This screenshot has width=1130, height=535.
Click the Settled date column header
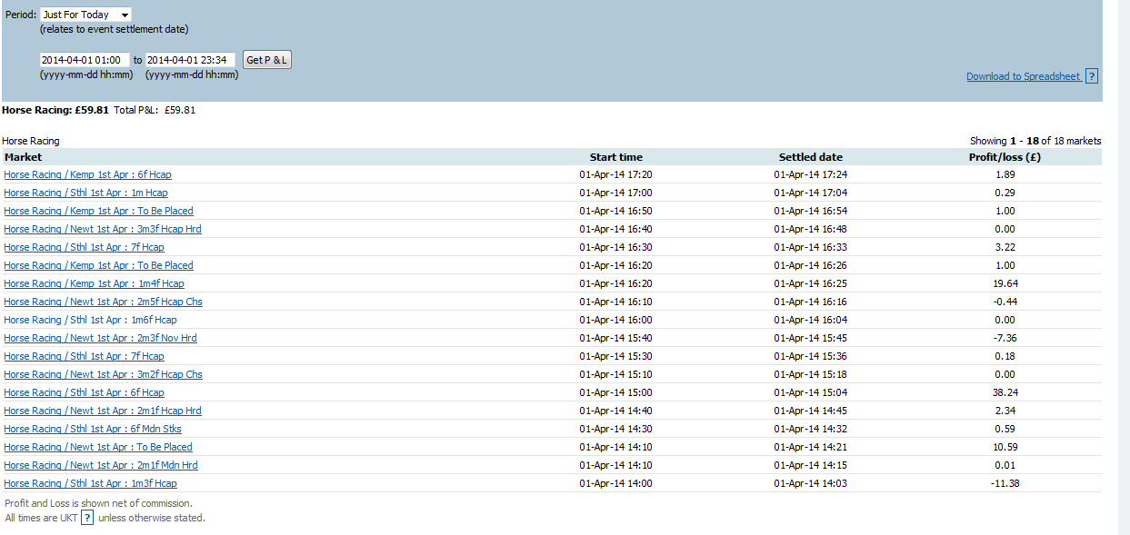[810, 157]
